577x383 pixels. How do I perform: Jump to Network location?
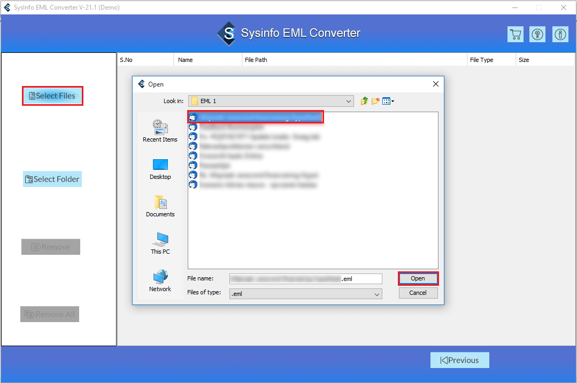(160, 281)
